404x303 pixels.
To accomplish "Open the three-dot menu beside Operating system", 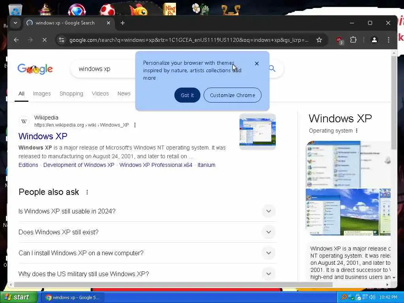I will tap(357, 131).
